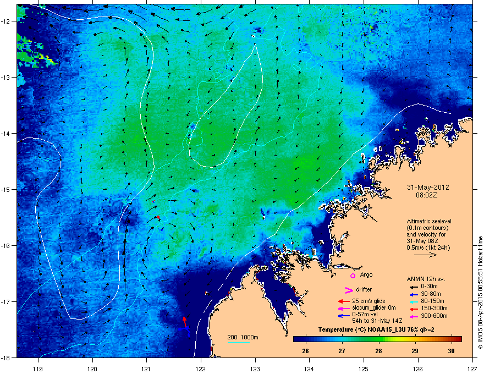
Task: Click the 'ANMN 12h av.' heading
Action: [x=426, y=279]
